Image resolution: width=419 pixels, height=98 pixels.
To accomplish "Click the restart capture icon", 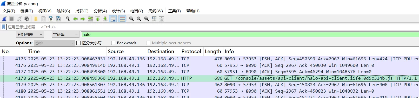I will (19, 19).
